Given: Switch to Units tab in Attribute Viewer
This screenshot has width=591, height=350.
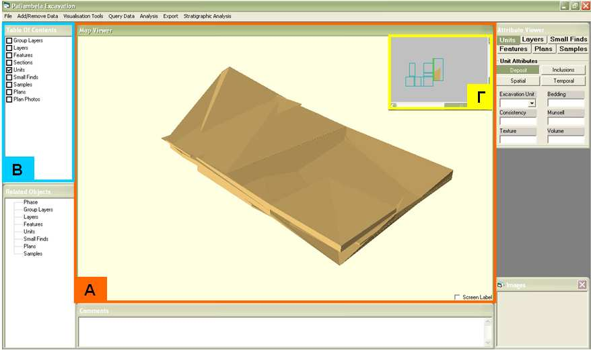Looking at the screenshot, I should coord(508,40).
